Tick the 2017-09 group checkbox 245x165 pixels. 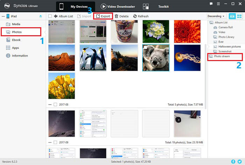[x=55, y=142]
